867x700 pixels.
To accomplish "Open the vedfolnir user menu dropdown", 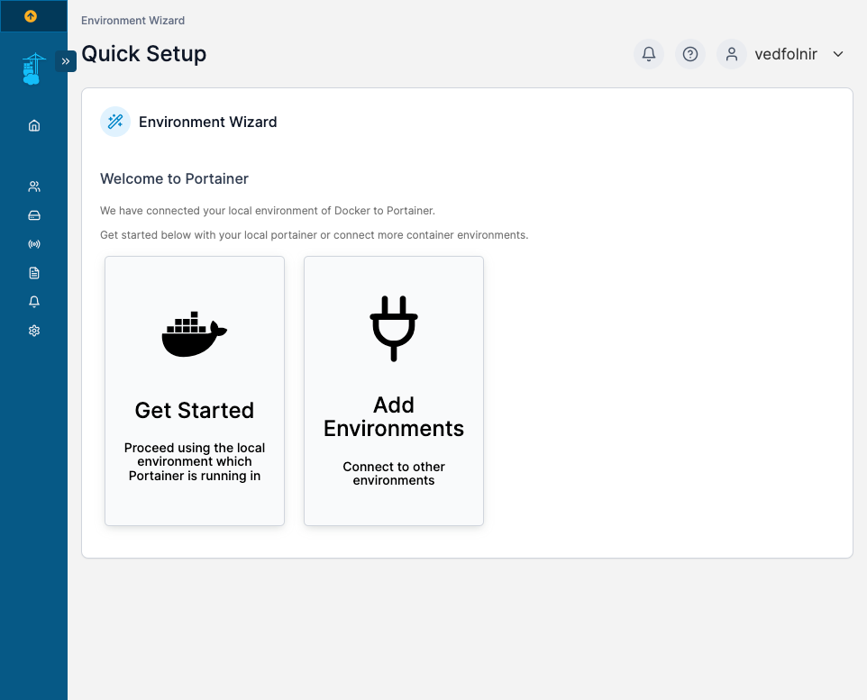I will click(838, 54).
